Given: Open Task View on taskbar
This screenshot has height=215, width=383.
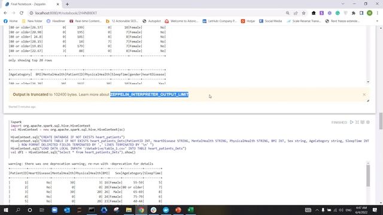Looking at the screenshot, I should point(42,210).
